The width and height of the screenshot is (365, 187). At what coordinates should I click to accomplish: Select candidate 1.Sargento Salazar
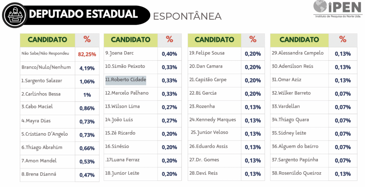tap(41, 81)
